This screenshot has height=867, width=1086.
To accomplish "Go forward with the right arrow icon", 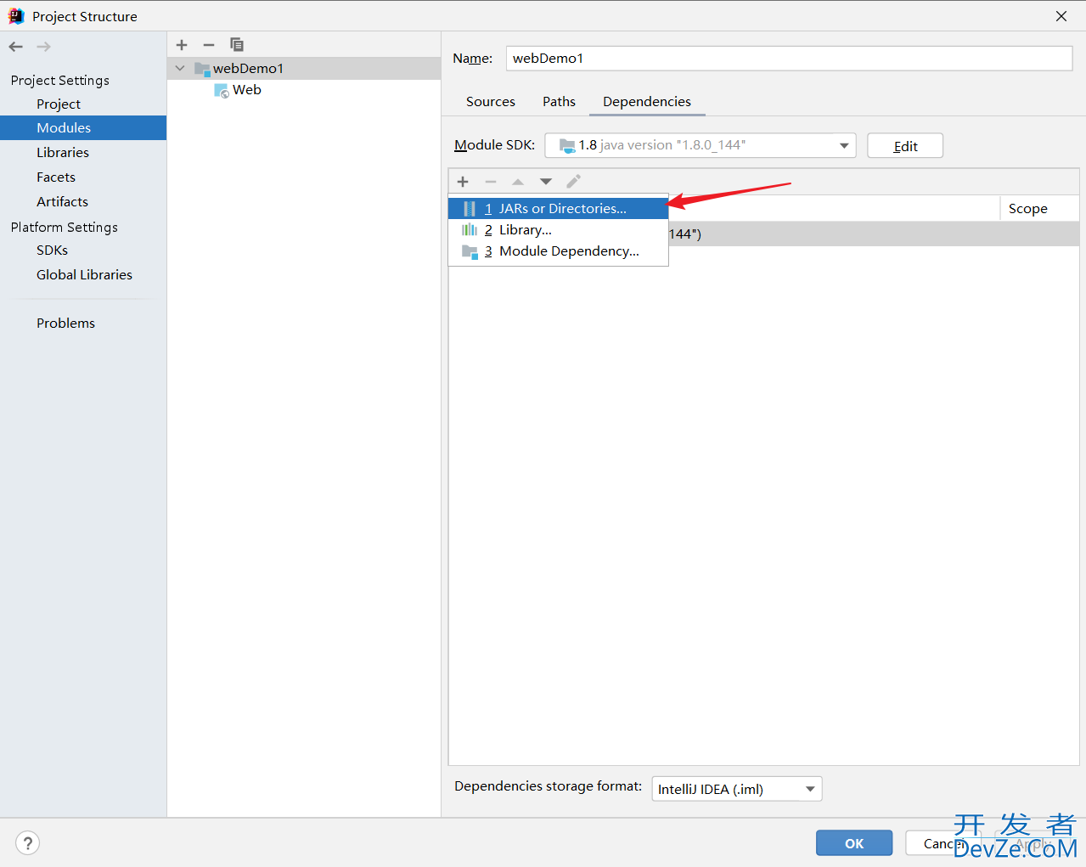I will coord(43,47).
